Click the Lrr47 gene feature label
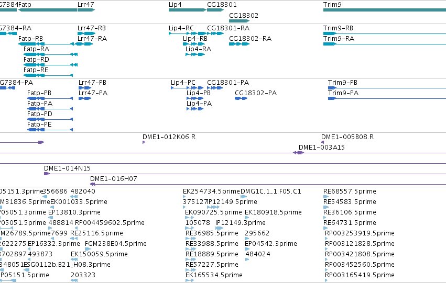Screen dimensions: 446x283 pyautogui.click(x=85, y=5)
